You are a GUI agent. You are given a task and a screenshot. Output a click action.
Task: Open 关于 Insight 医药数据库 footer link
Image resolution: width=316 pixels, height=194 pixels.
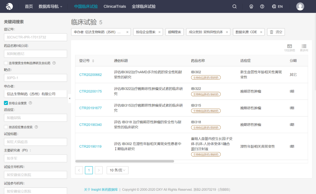tap(101, 190)
